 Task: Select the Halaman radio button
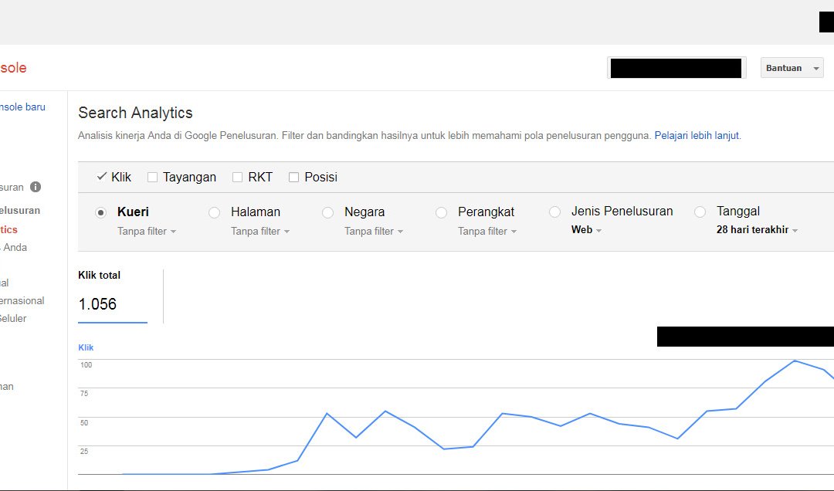pyautogui.click(x=215, y=212)
